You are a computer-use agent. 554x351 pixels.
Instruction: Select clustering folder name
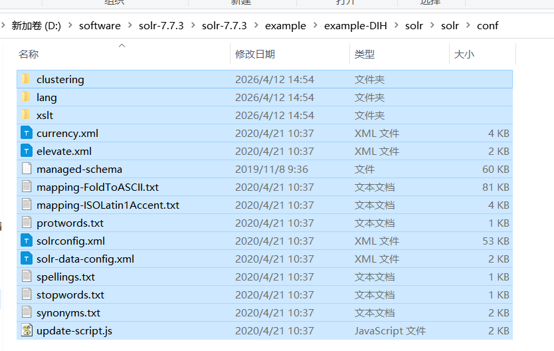point(60,80)
